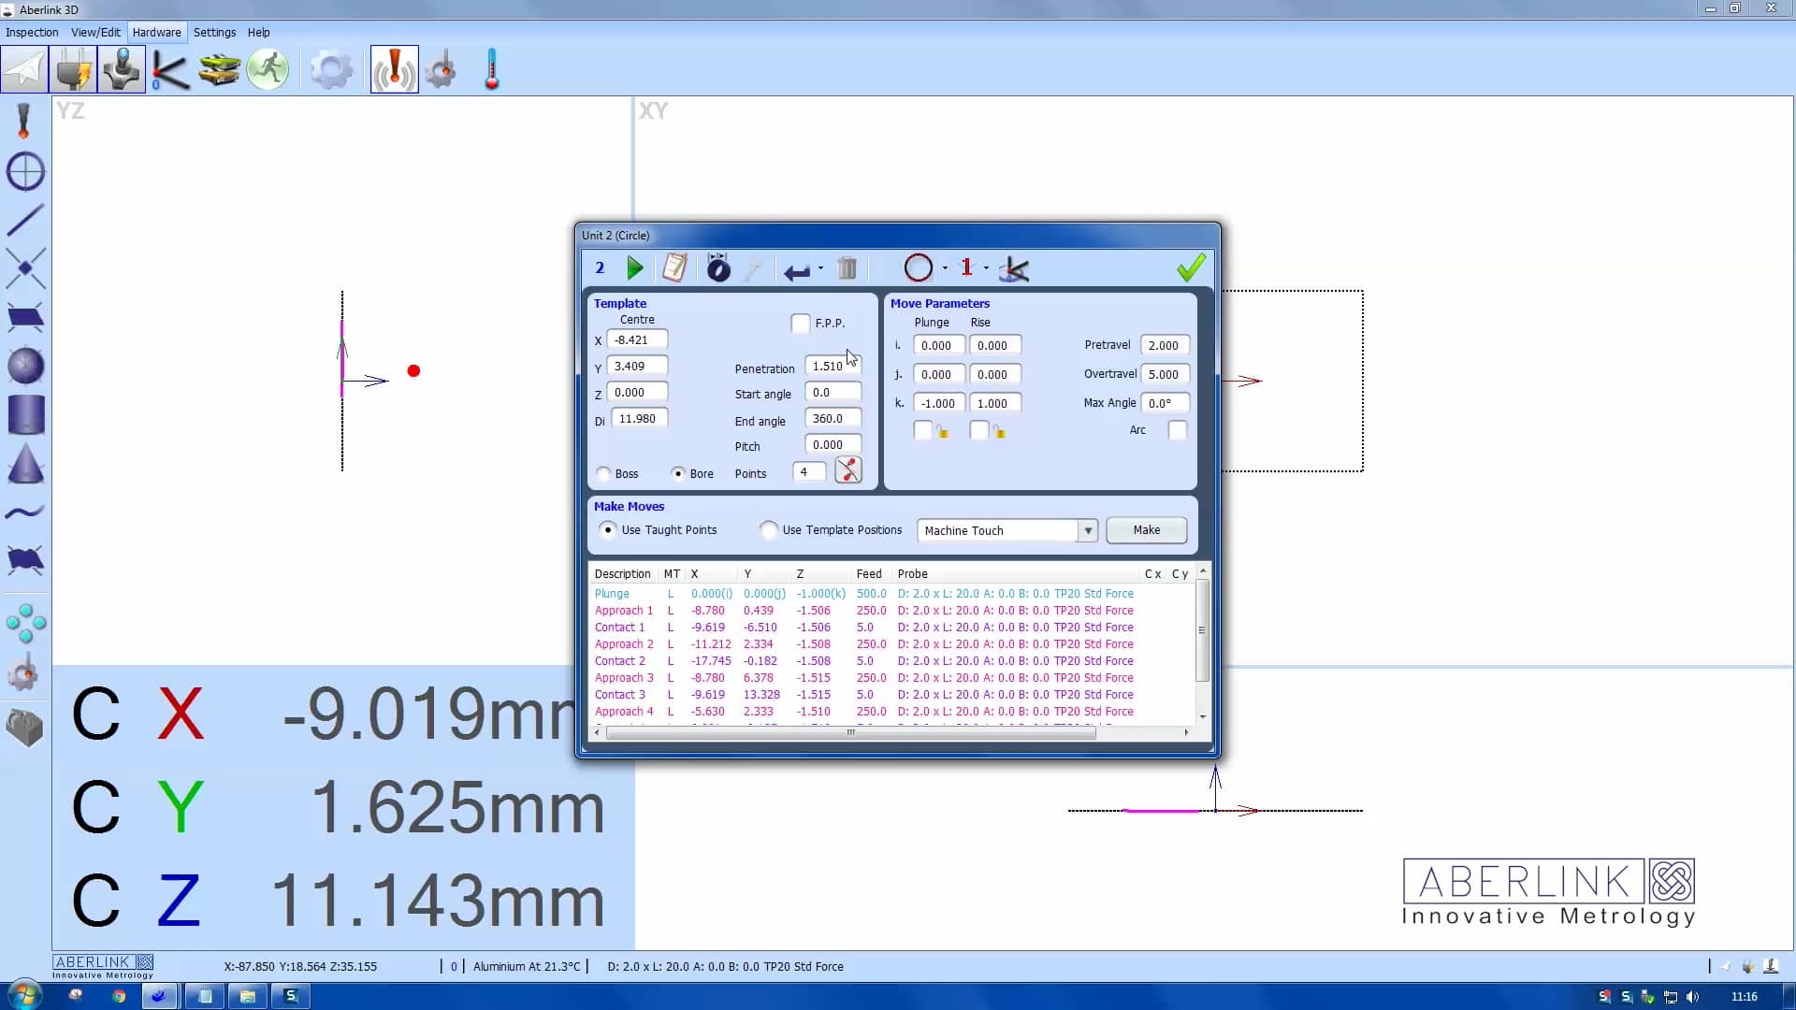Screen dimensions: 1796x1010
Task: Select the Line measurement tool in sidebar
Action: [x=25, y=220]
